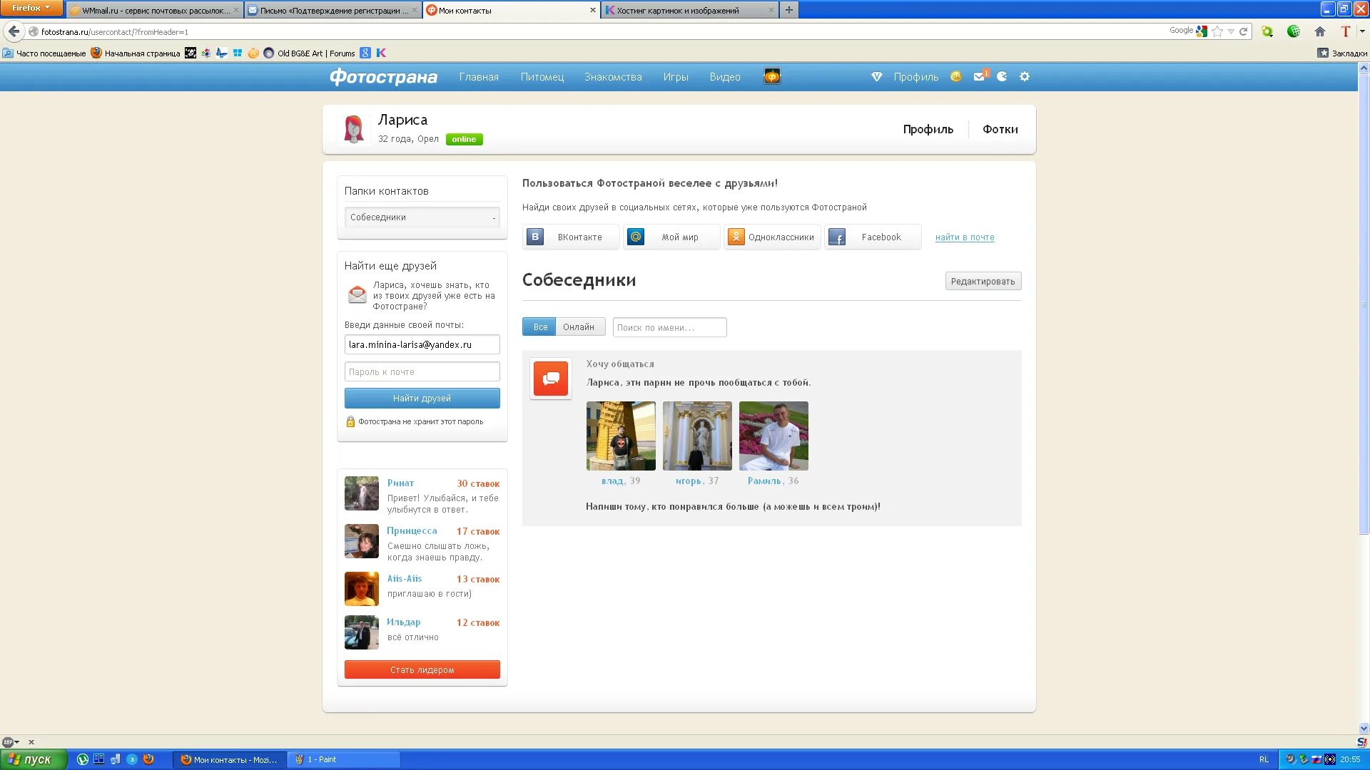Click green globe toolbar icon
Screen dimensions: 1370x770
[1294, 31]
